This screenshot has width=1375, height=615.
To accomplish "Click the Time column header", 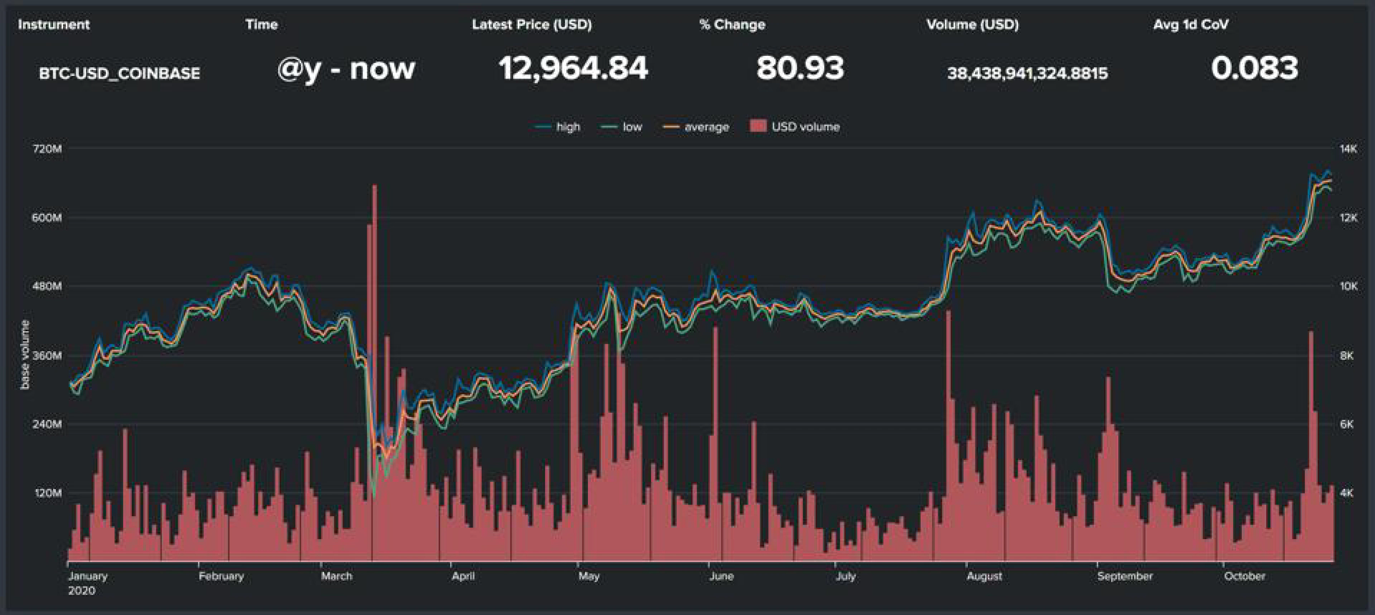I will (261, 25).
